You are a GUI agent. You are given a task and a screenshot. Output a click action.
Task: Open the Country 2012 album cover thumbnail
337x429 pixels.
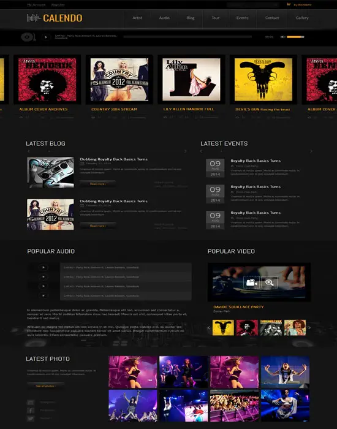pyautogui.click(x=119, y=79)
